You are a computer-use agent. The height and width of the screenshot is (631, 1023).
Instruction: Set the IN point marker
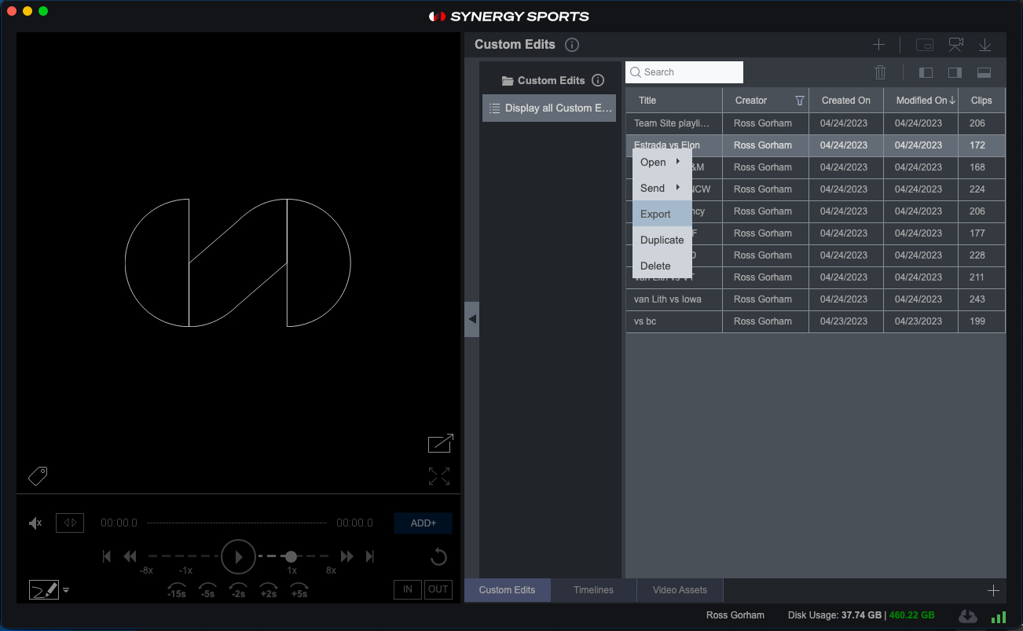click(x=408, y=589)
